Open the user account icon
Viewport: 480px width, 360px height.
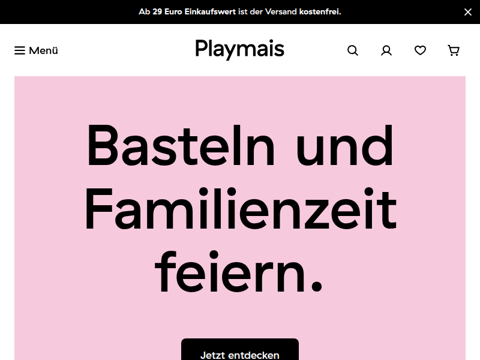click(386, 50)
